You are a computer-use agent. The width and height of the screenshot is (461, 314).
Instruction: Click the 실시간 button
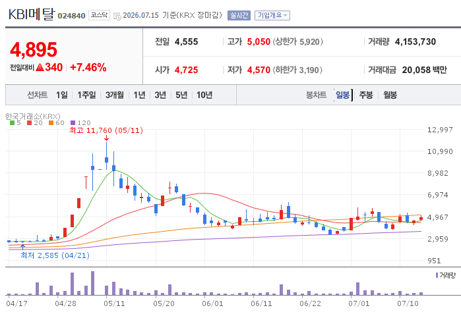[x=239, y=15]
